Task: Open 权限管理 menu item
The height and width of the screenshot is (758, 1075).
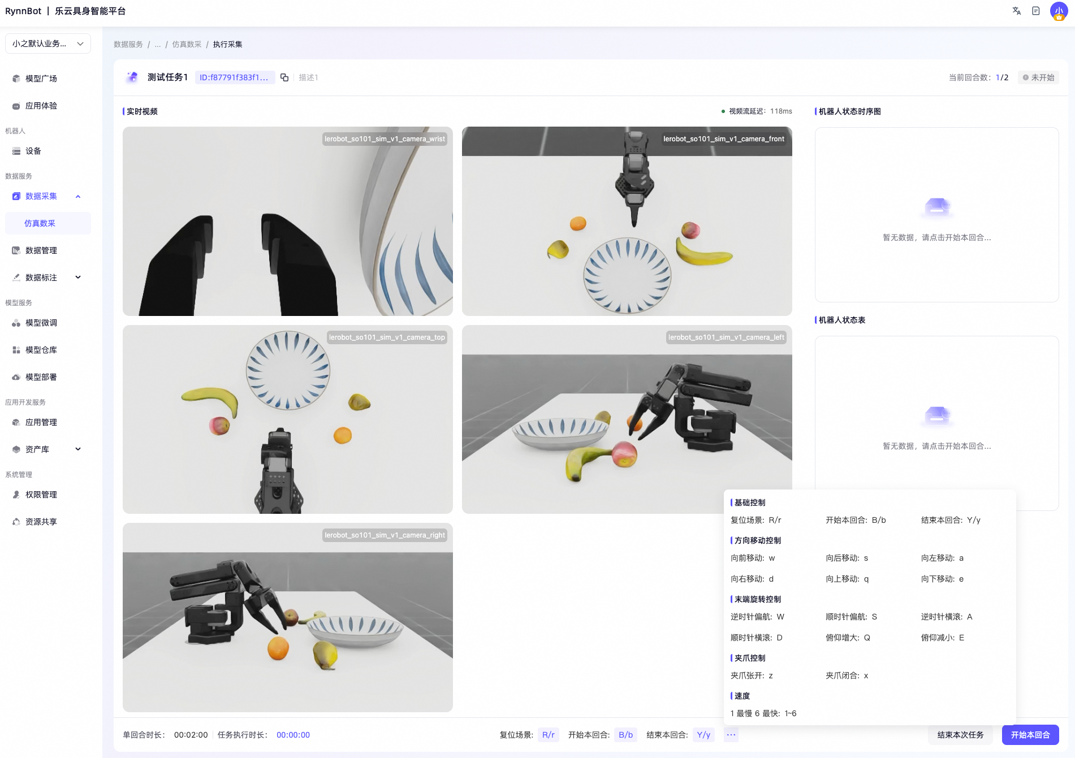Action: (x=48, y=495)
